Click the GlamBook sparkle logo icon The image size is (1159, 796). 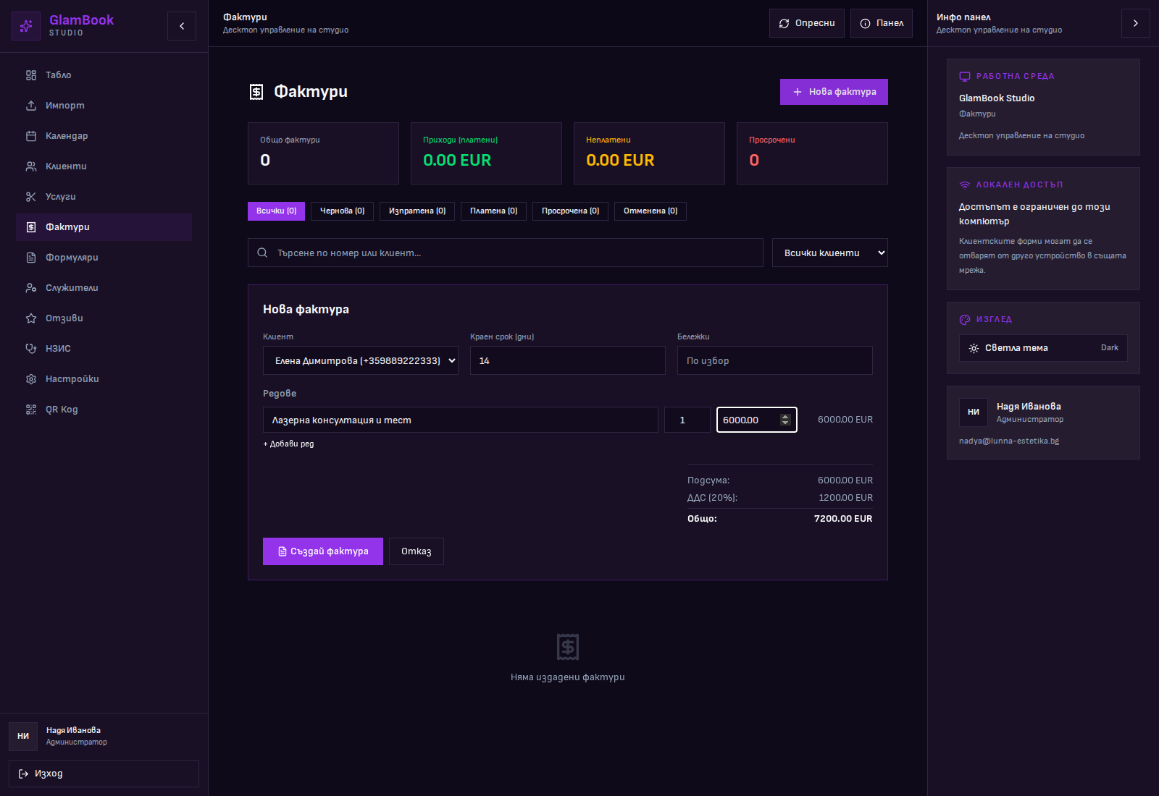26,26
